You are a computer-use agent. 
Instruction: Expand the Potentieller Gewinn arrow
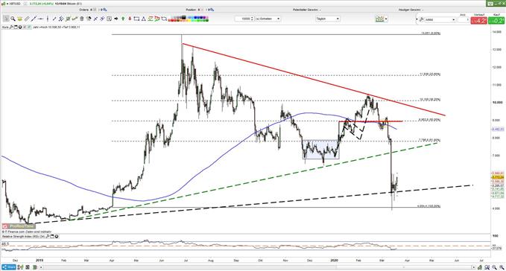[320, 10]
